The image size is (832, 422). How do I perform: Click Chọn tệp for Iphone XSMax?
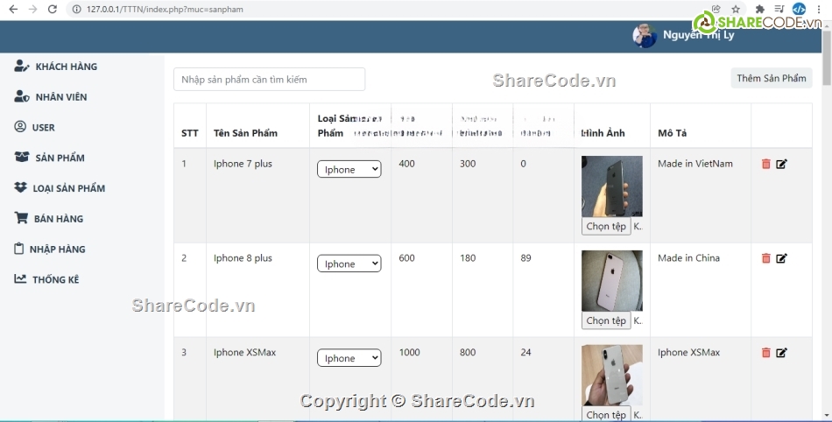(x=606, y=414)
